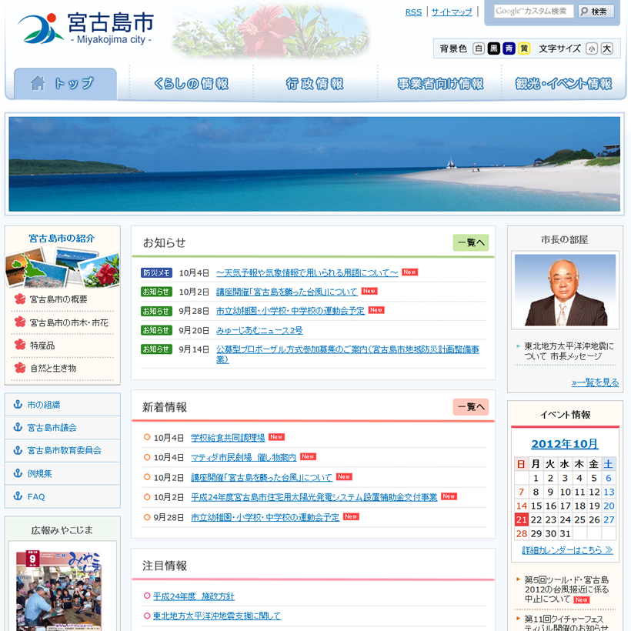Select the large font size button
The image size is (631, 631).
pyautogui.click(x=607, y=48)
